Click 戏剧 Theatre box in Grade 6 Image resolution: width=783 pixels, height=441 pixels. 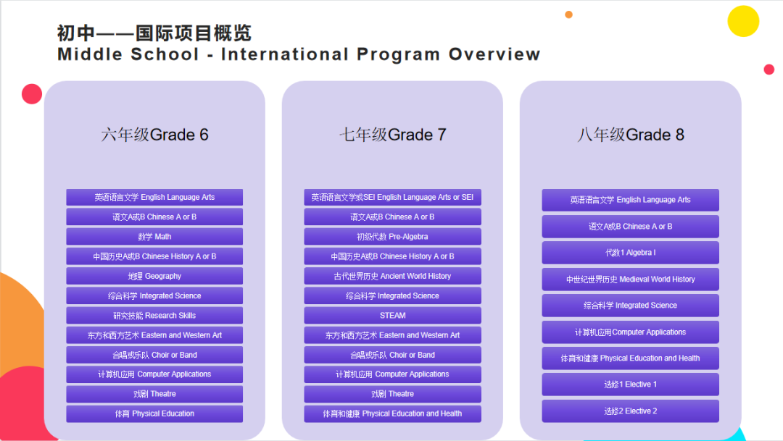[x=155, y=394]
